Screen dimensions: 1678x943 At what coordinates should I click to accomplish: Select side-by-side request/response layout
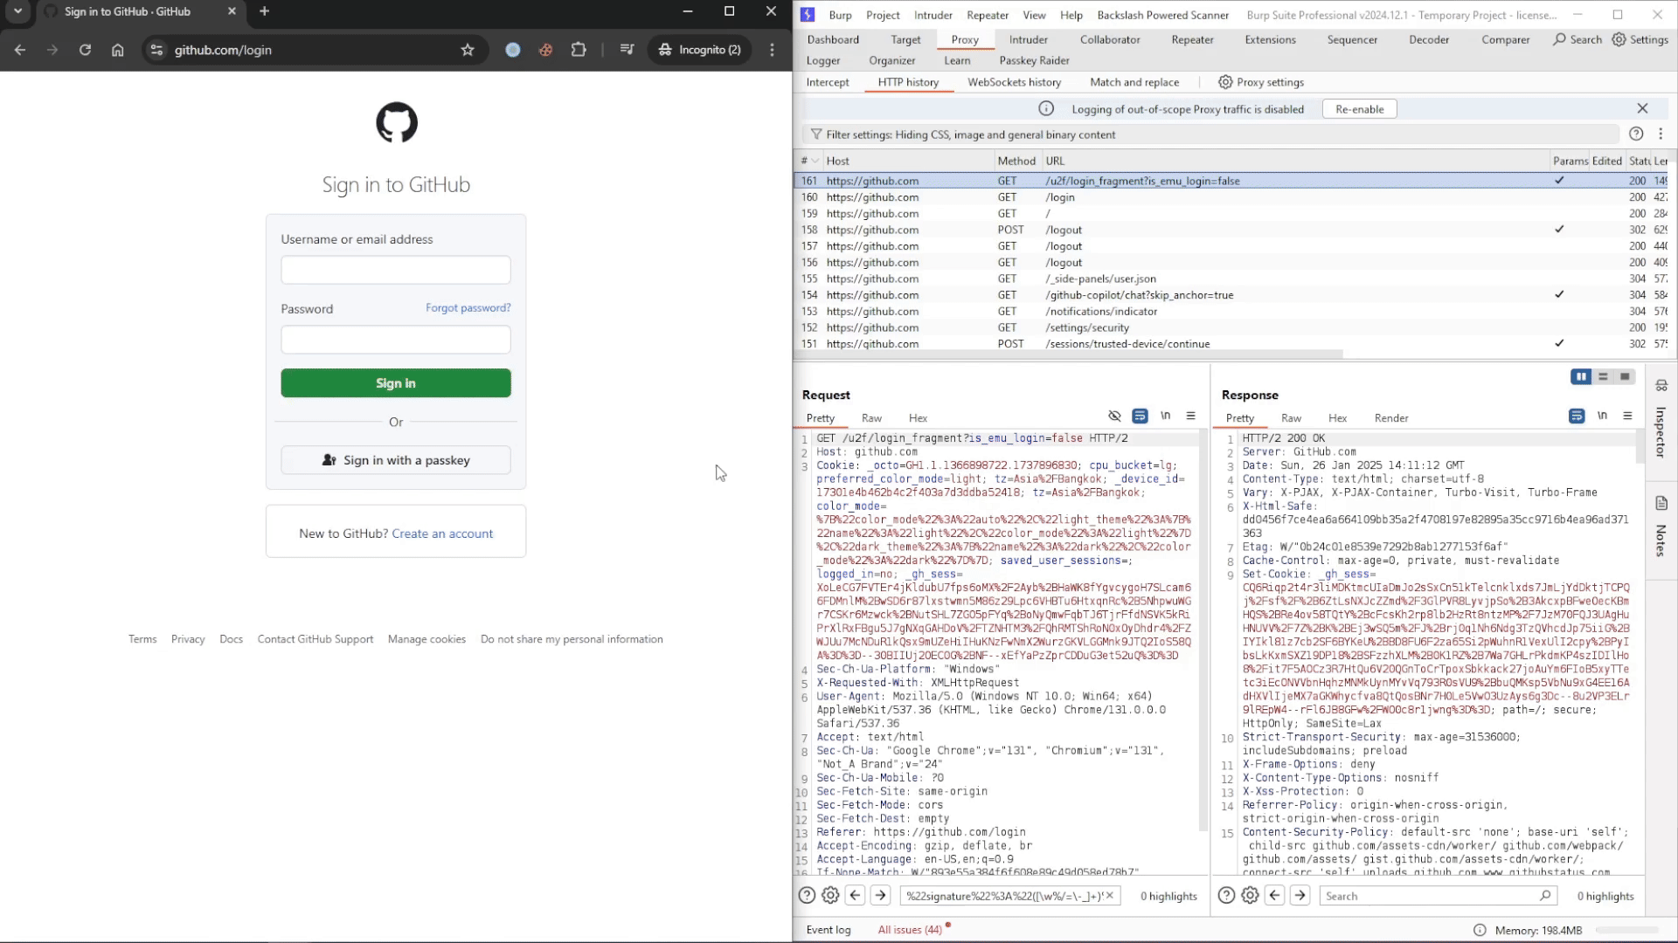tap(1581, 376)
